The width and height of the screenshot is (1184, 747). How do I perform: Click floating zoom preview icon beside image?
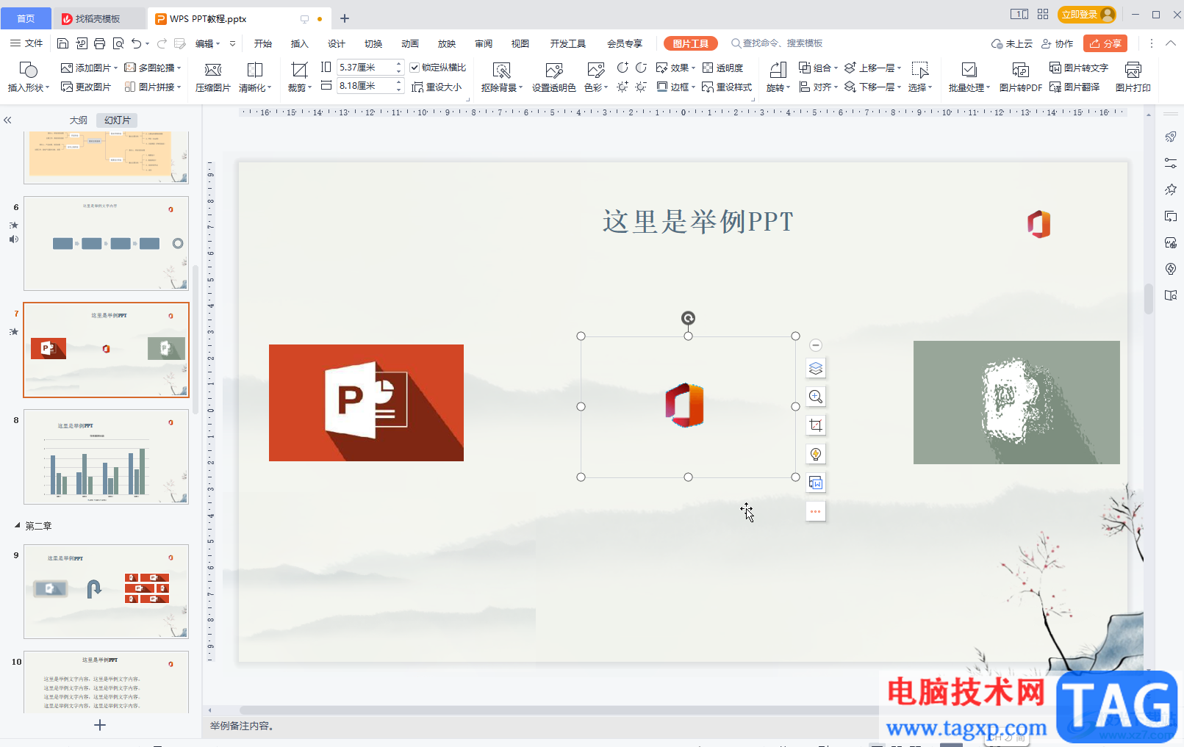click(816, 397)
